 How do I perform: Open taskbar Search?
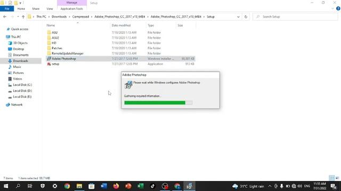point(18,186)
